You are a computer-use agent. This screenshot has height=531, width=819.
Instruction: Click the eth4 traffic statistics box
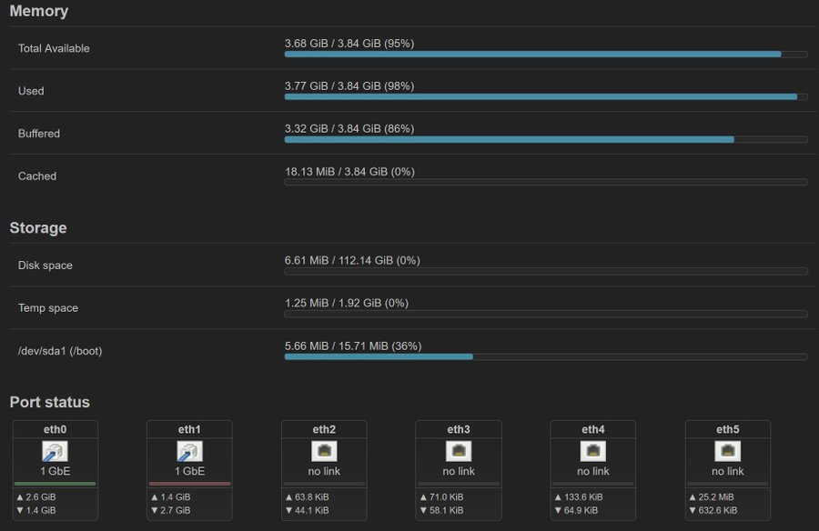592,504
